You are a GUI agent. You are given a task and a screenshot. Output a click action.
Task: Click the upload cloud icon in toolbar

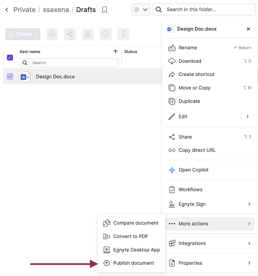tap(52, 34)
